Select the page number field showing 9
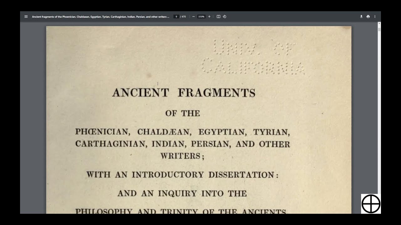The image size is (401, 225). coord(176,17)
